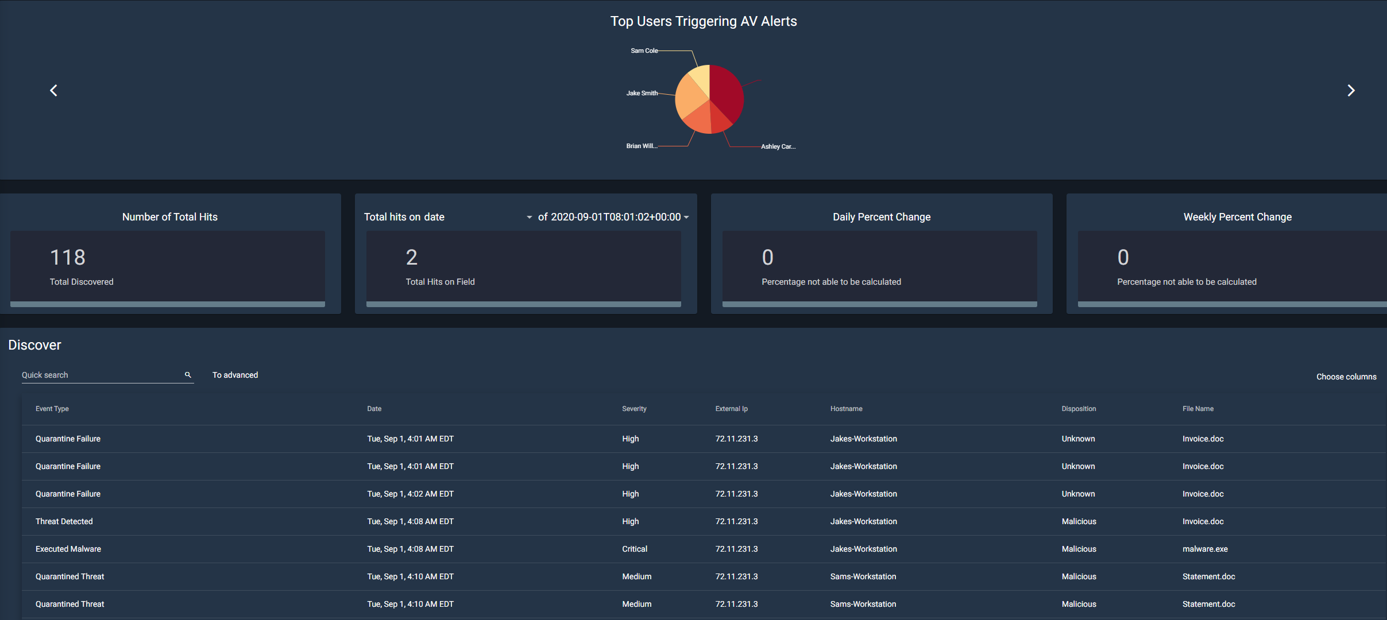The width and height of the screenshot is (1387, 620).
Task: Select the 'Threat Detected' event row
Action: click(704, 521)
